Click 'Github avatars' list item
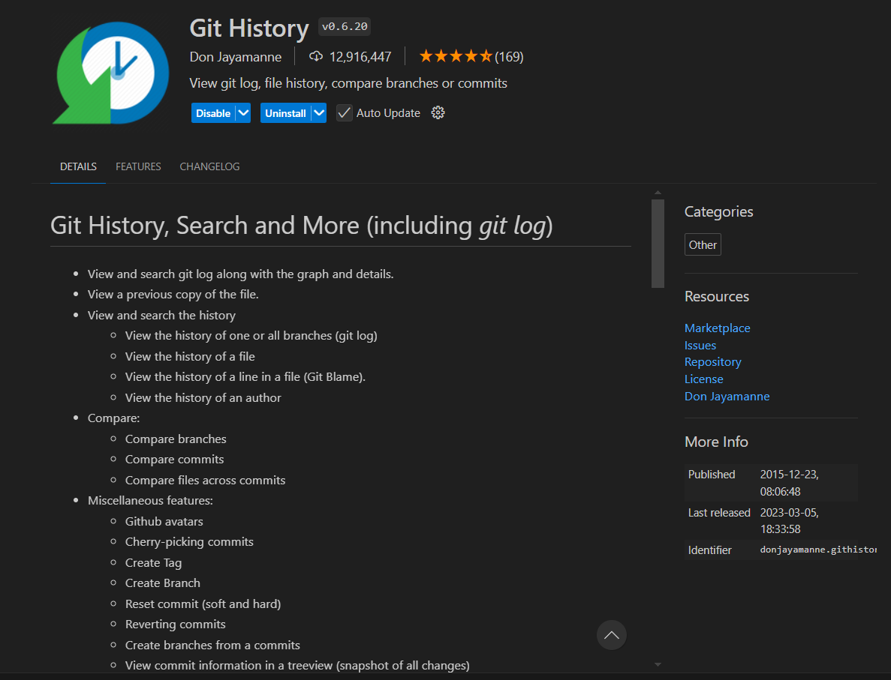Viewport: 891px width, 680px height. point(164,521)
